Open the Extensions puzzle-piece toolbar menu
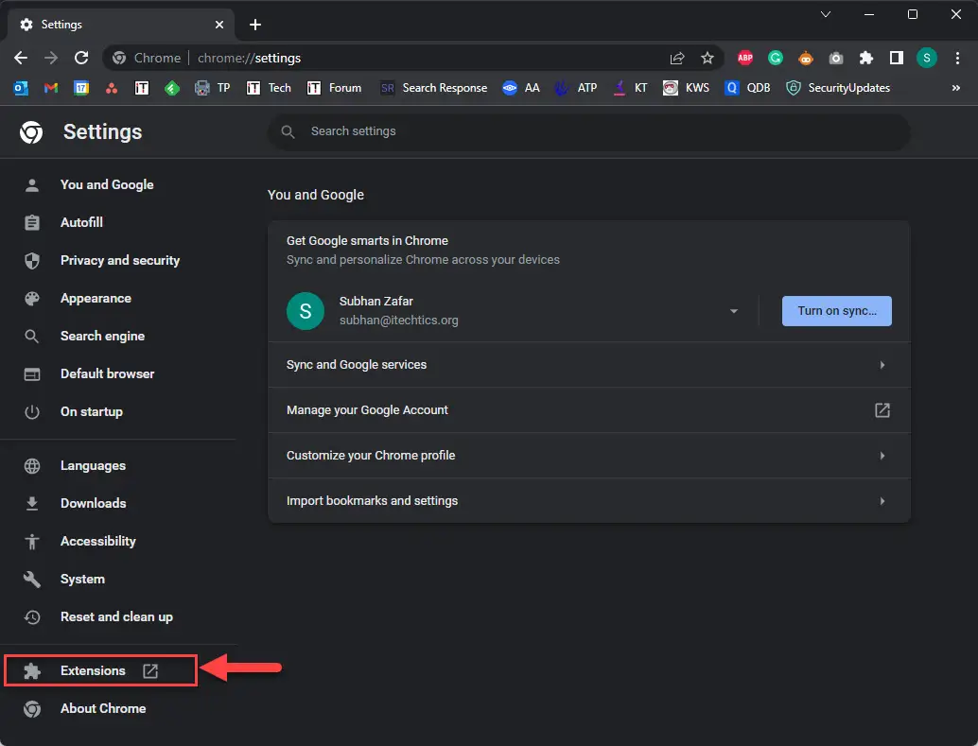This screenshot has height=746, width=978. [866, 58]
